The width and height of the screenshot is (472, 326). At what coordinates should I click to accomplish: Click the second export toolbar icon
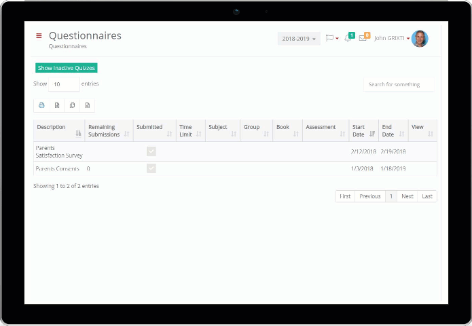tap(57, 105)
